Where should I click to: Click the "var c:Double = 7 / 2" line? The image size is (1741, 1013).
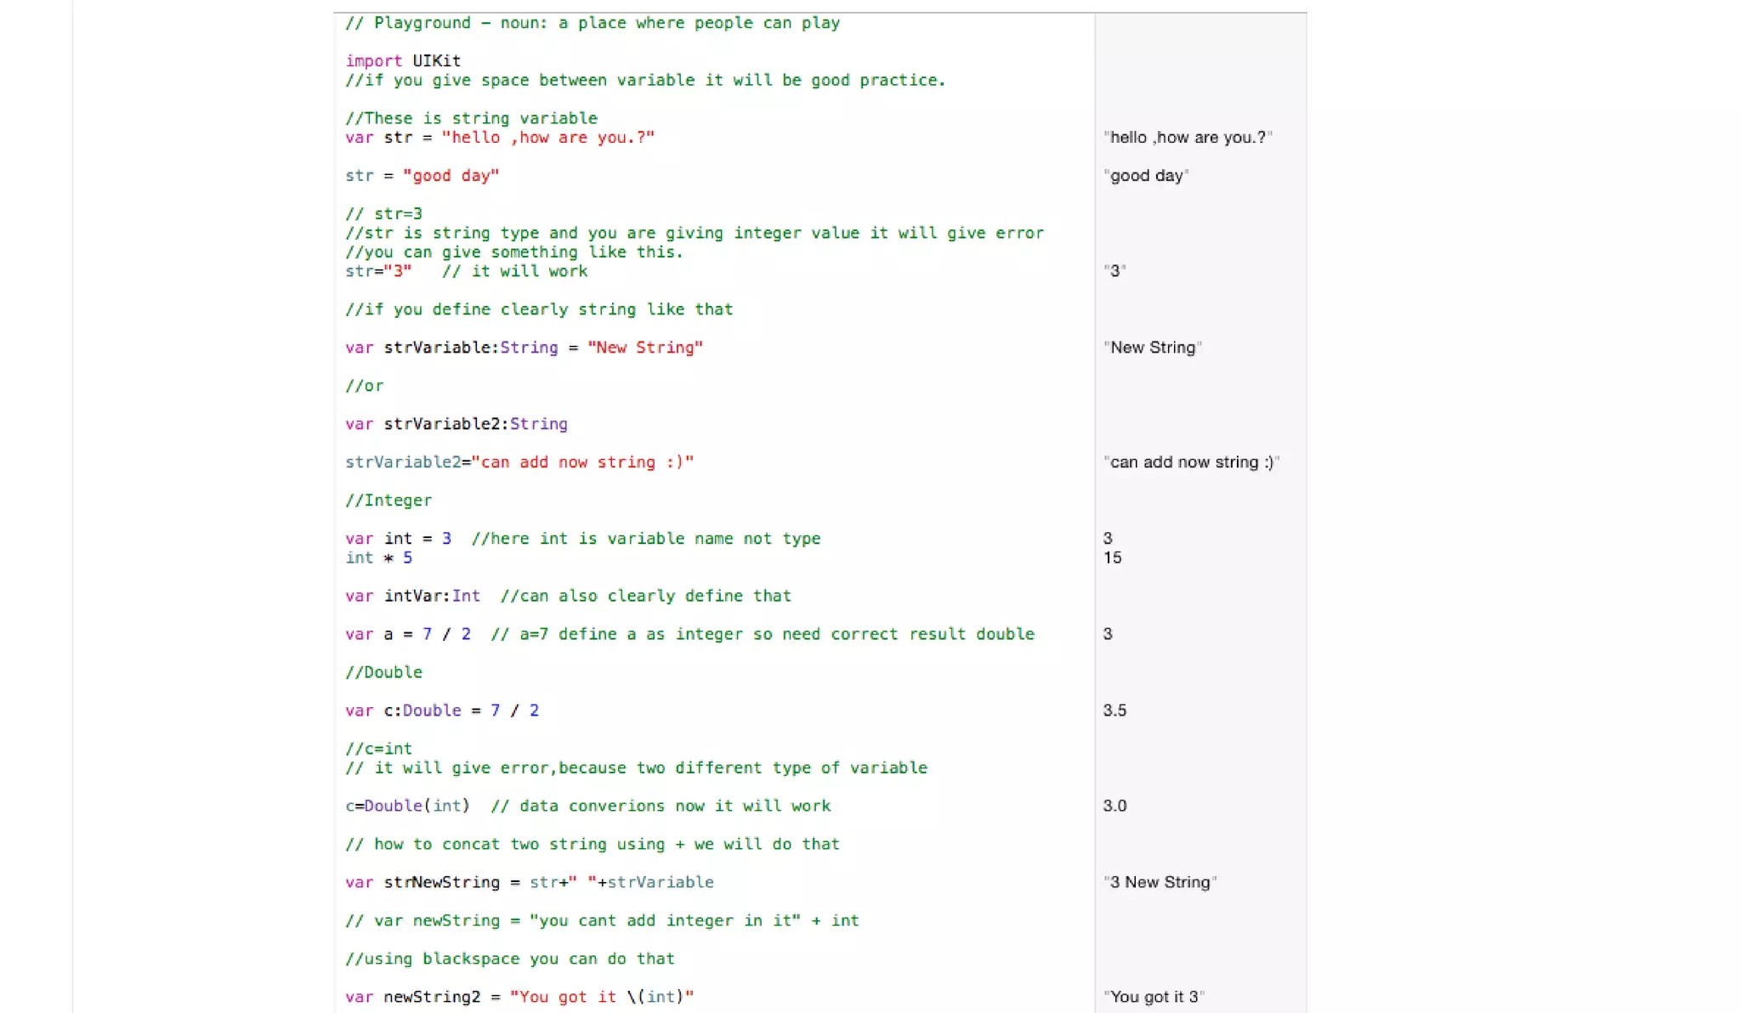[x=442, y=710]
